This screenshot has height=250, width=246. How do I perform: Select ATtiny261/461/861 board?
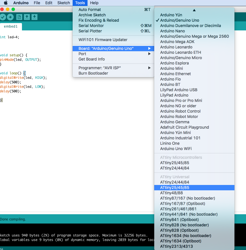194,209
